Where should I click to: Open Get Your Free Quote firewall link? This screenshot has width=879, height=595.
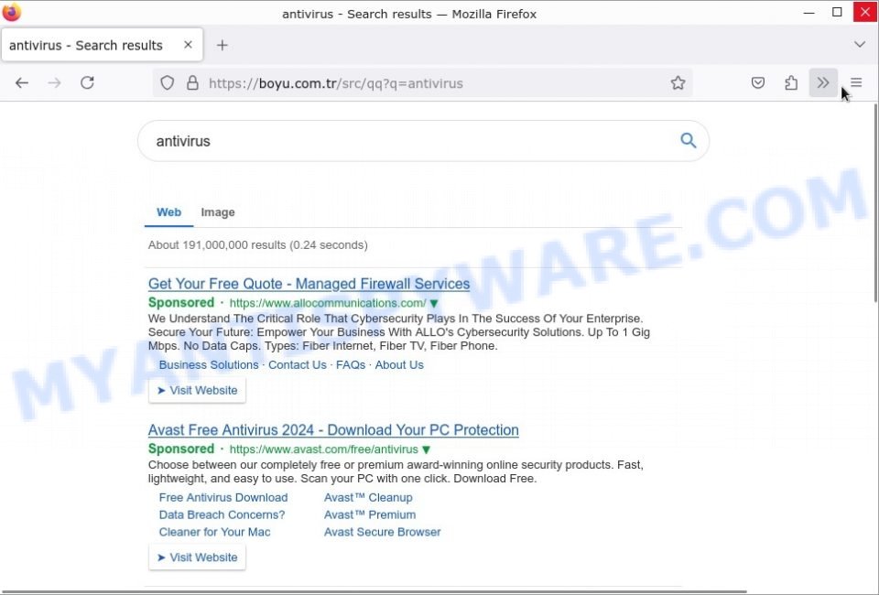pos(309,284)
